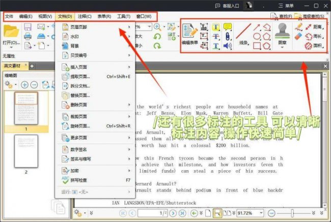Select page 2 thumbnail

pyautogui.click(x=26, y=151)
